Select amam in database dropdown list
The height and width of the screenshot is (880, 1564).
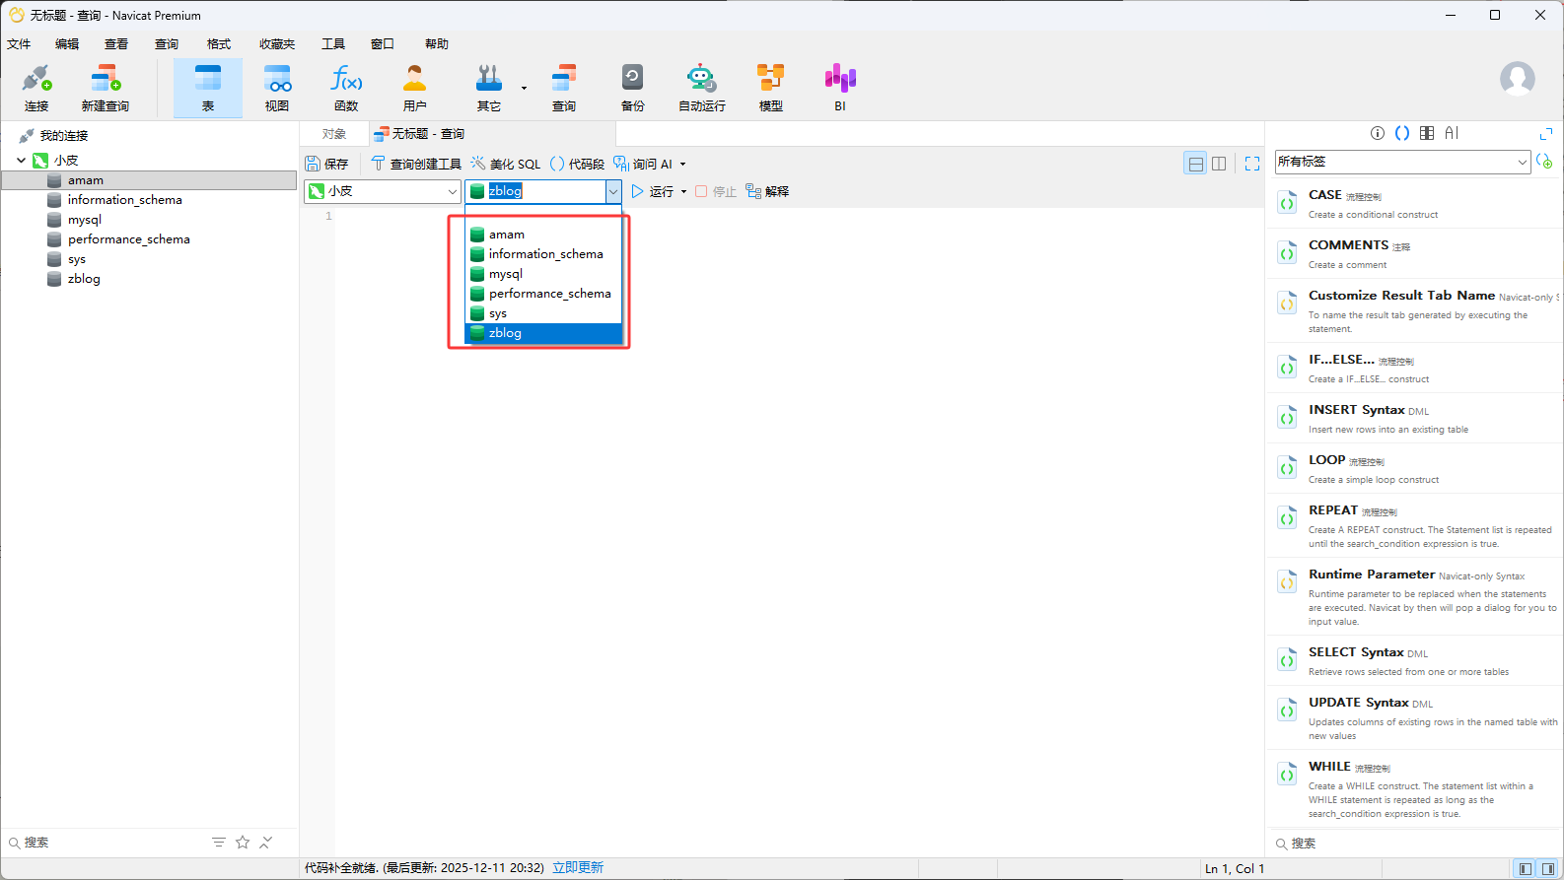tap(544, 235)
